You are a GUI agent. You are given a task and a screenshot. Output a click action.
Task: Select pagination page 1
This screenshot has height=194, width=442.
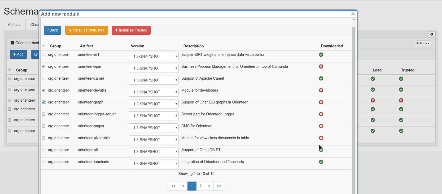click(192, 186)
